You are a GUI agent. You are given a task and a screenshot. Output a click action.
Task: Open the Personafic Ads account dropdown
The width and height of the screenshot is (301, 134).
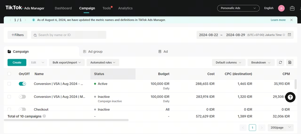click(x=238, y=8)
